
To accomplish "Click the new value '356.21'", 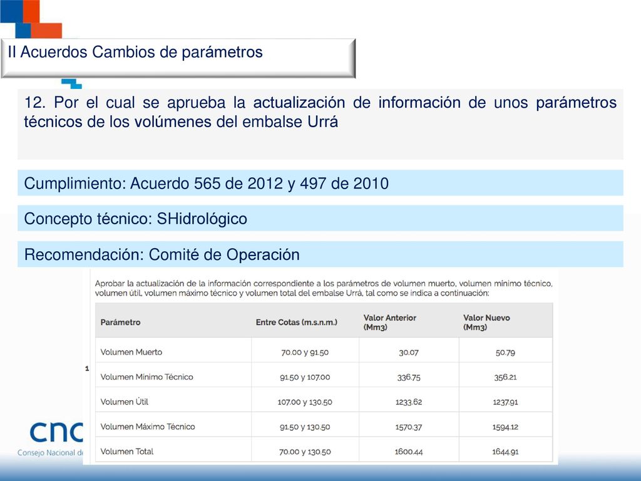I will (505, 377).
